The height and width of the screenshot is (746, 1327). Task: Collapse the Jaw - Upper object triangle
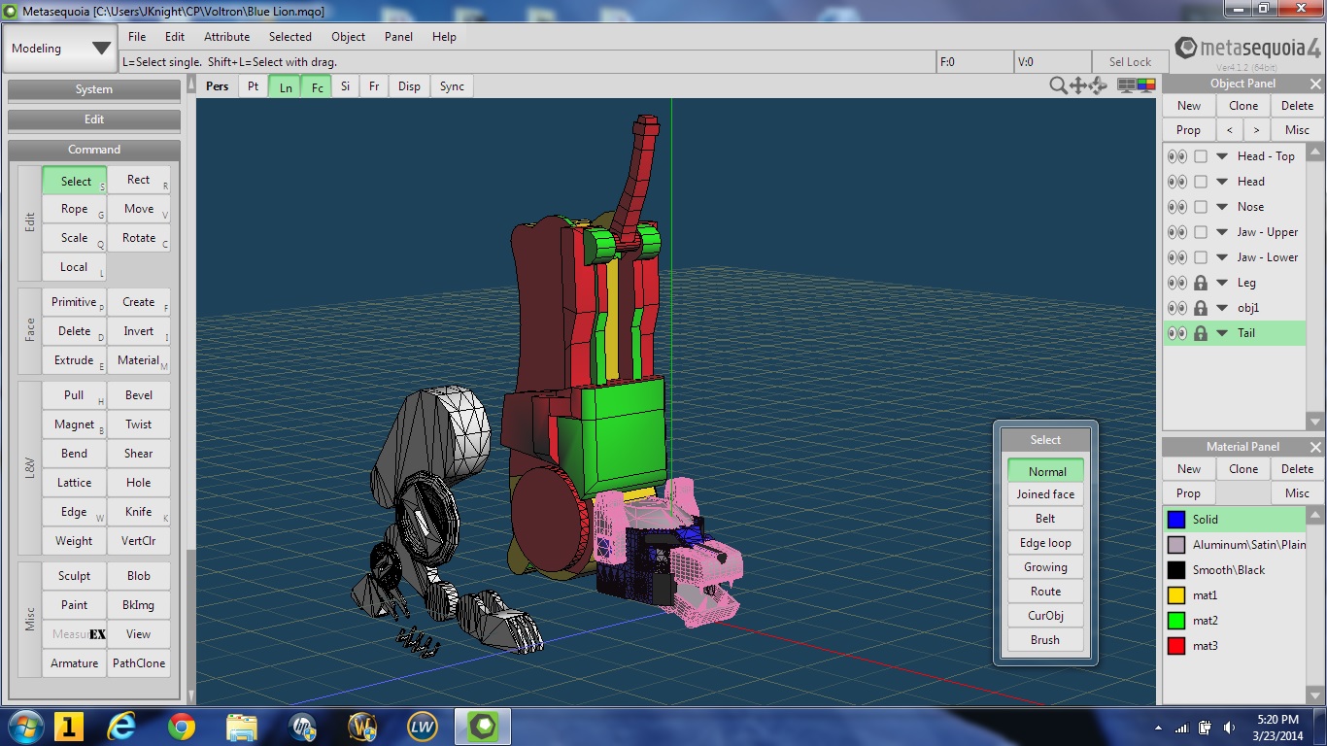click(x=1222, y=232)
